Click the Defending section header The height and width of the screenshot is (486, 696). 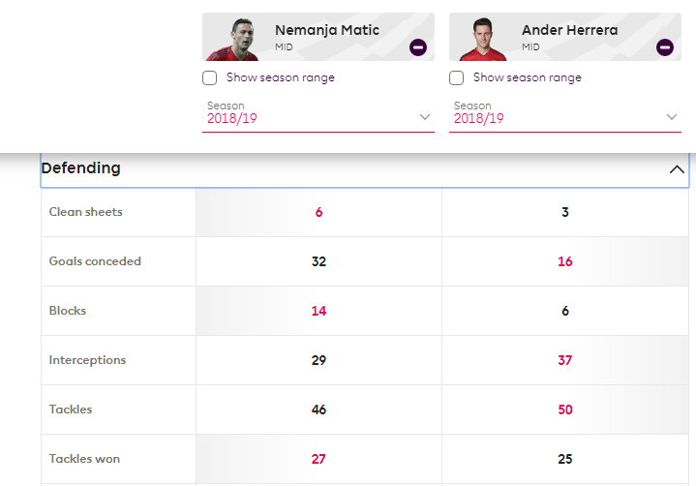81,168
